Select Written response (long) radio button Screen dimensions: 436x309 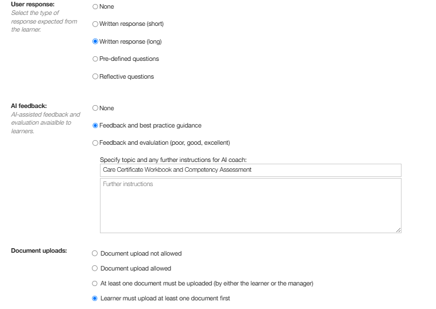tap(95, 41)
